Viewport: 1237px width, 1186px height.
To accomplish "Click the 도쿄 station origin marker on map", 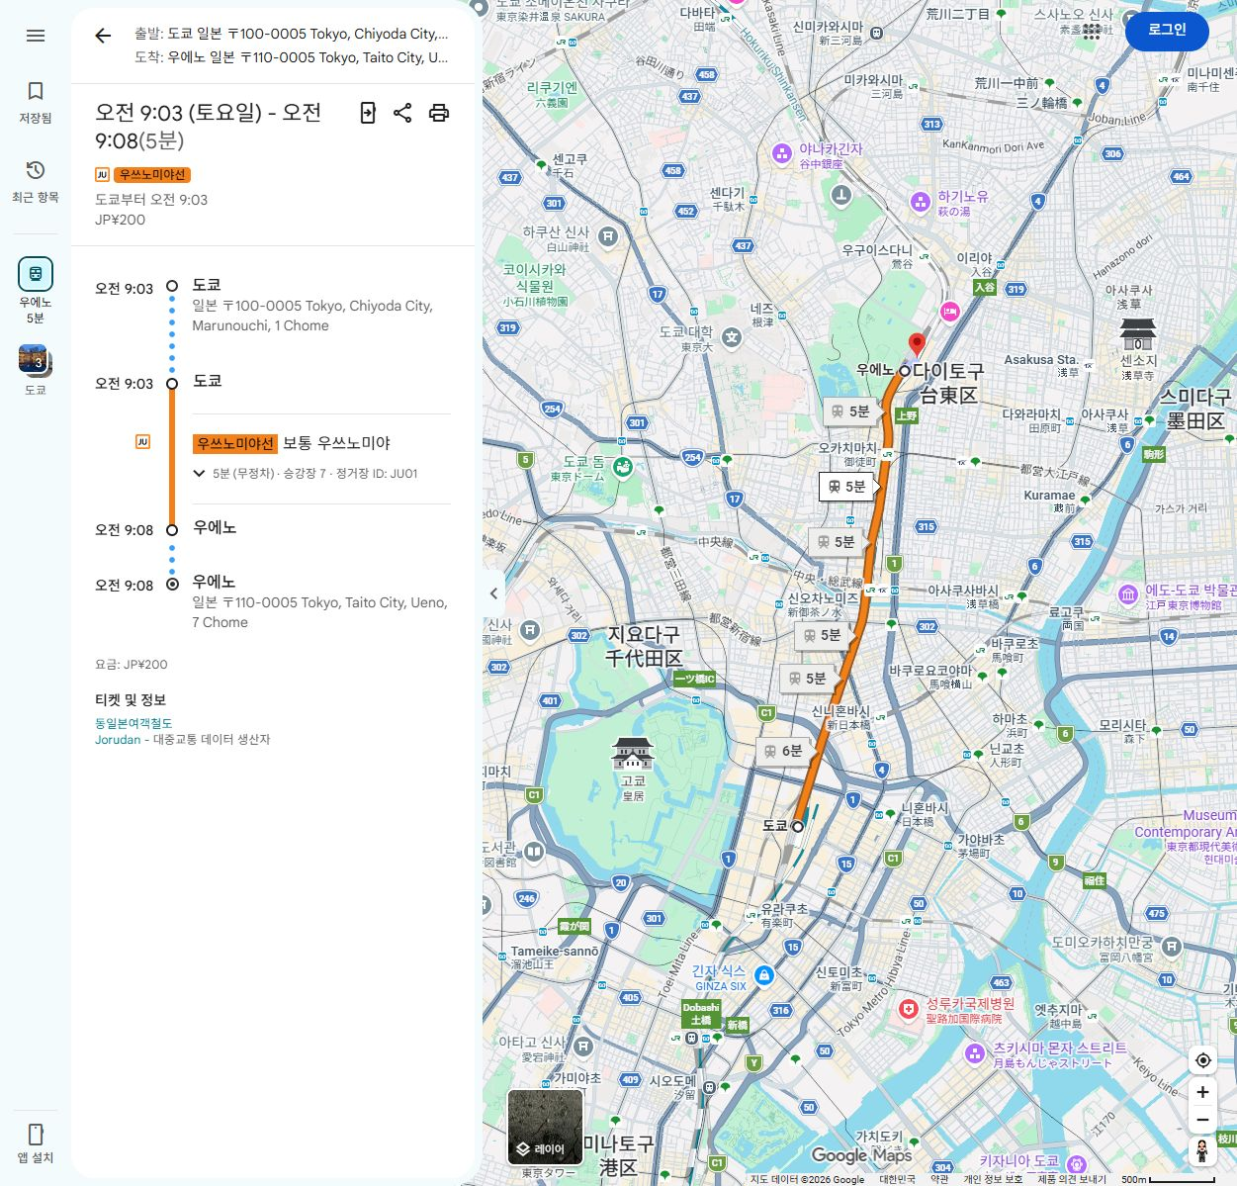I will tap(798, 826).
